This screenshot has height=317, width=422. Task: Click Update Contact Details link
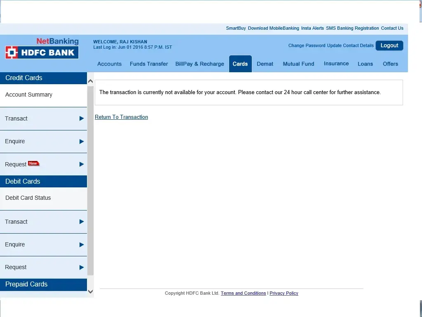pos(350,45)
